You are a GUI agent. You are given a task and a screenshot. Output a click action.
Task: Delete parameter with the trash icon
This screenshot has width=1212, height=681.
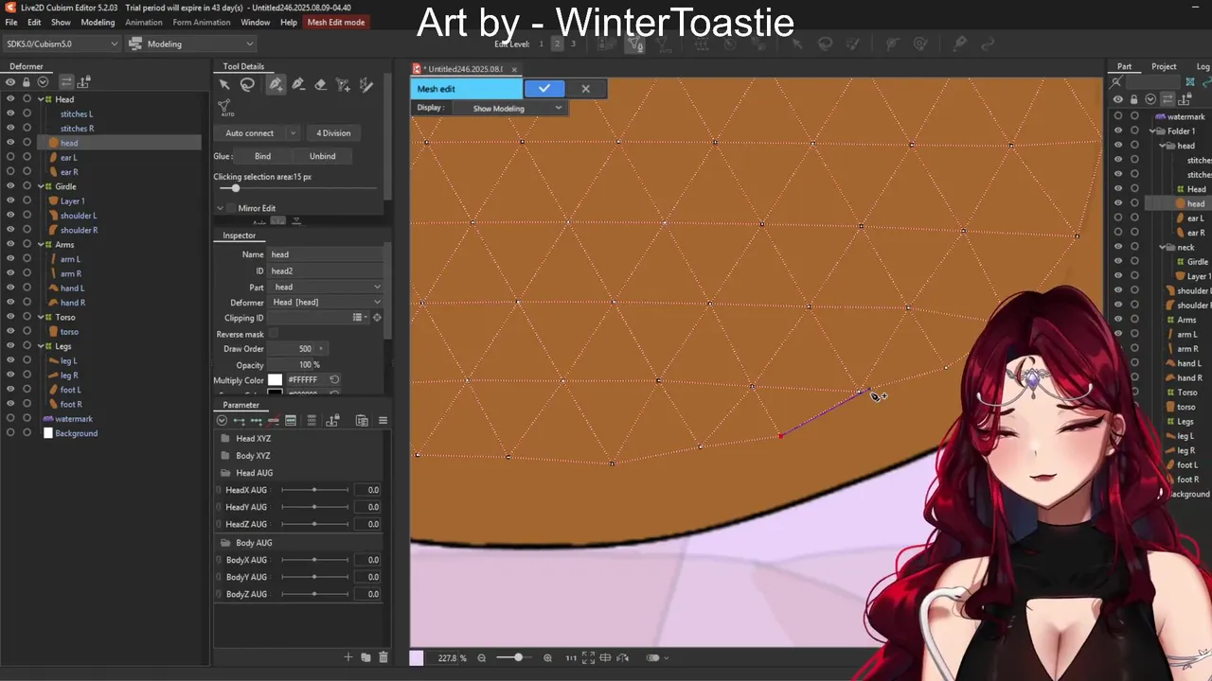pyautogui.click(x=383, y=656)
